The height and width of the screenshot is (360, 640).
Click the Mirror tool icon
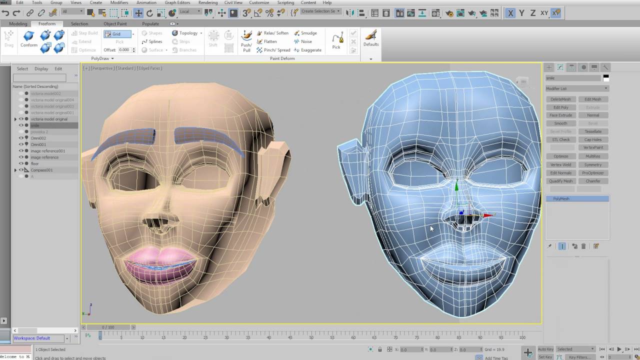pos(349,13)
